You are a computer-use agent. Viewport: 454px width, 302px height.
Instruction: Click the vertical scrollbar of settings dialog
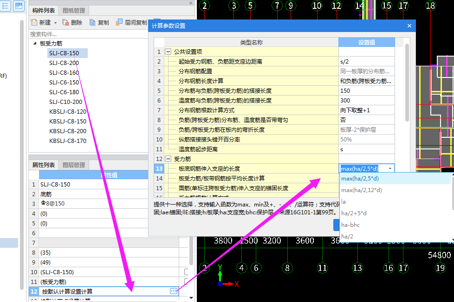click(407, 83)
